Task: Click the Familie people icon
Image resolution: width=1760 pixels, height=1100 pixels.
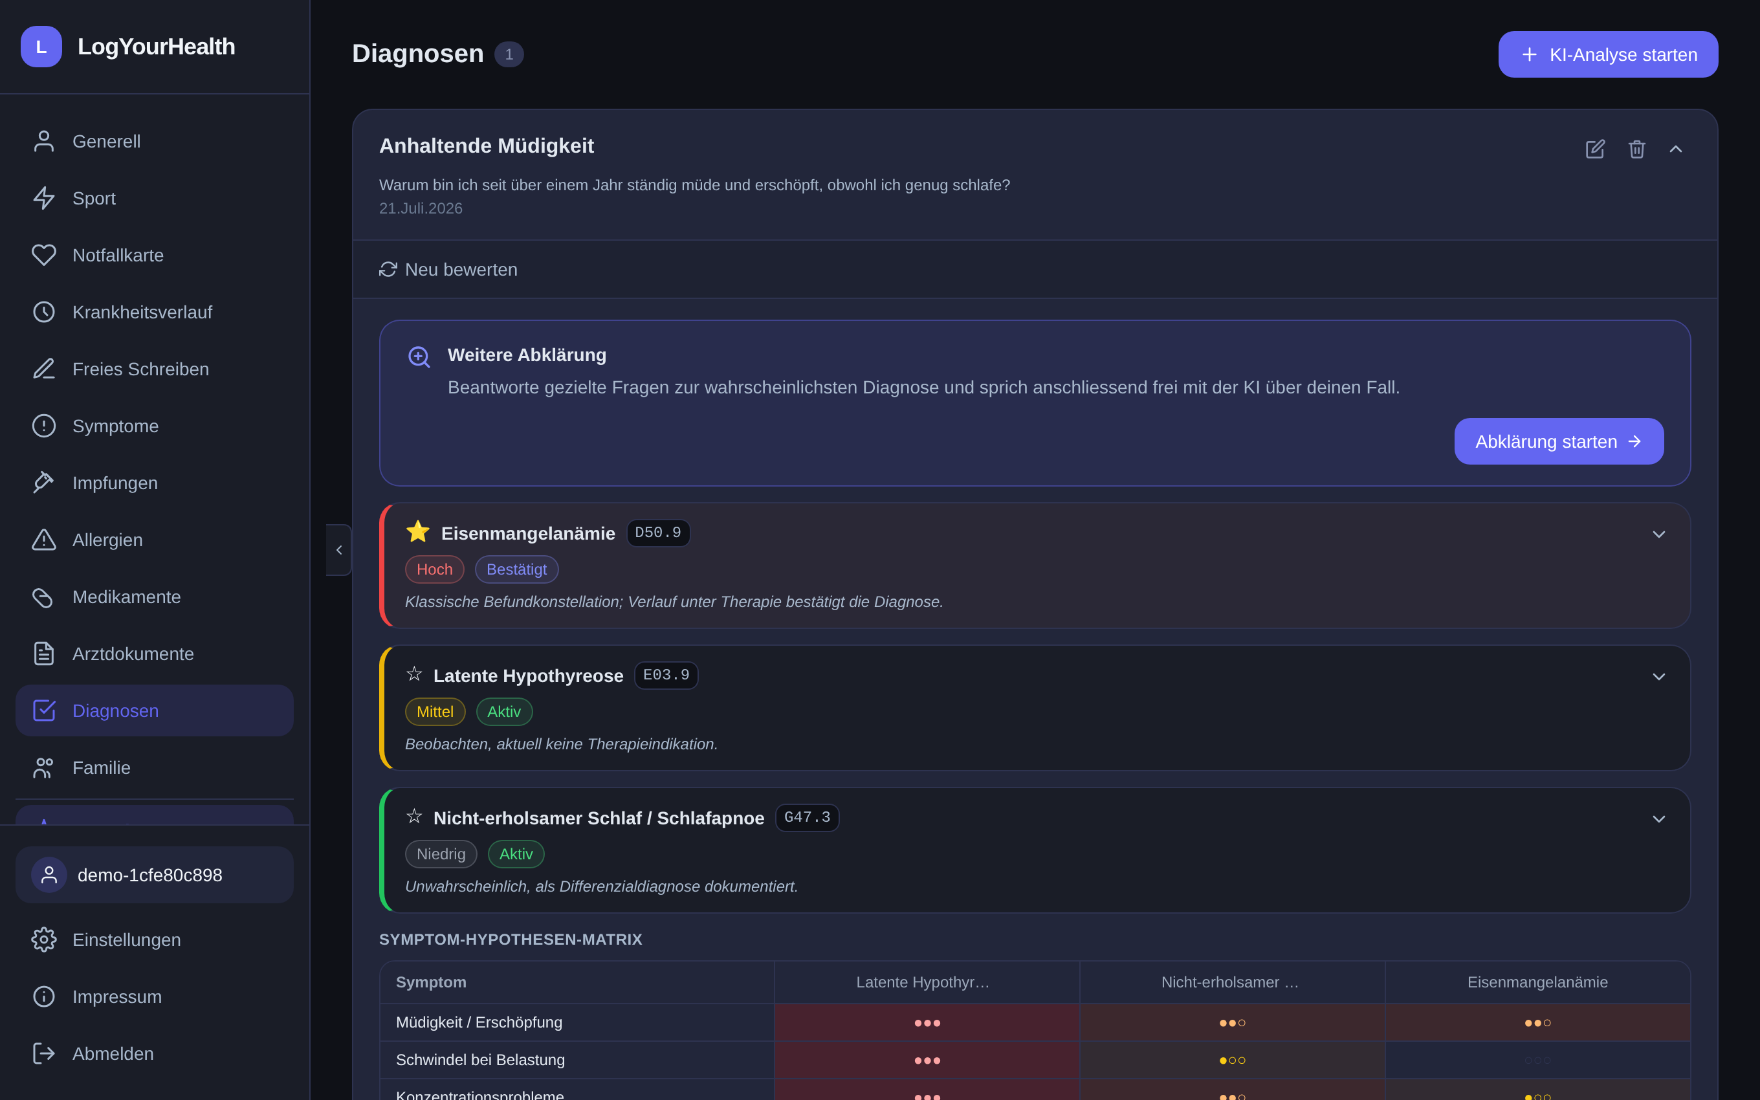Action: (x=43, y=767)
